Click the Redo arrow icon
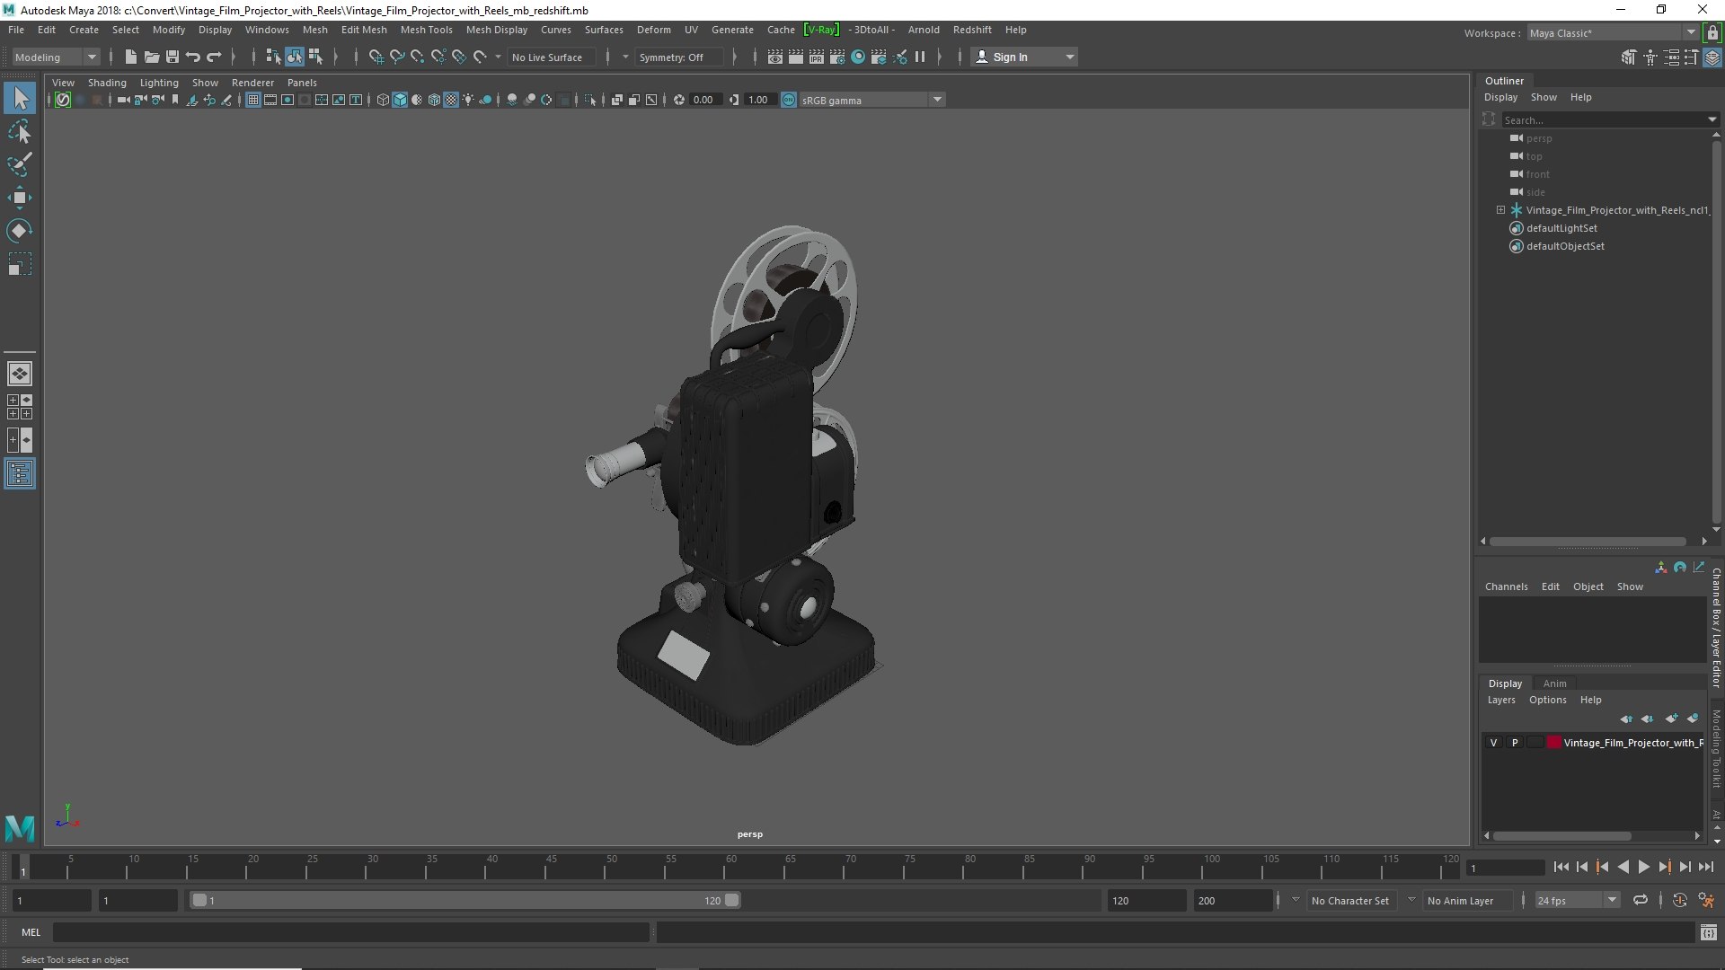 (214, 57)
